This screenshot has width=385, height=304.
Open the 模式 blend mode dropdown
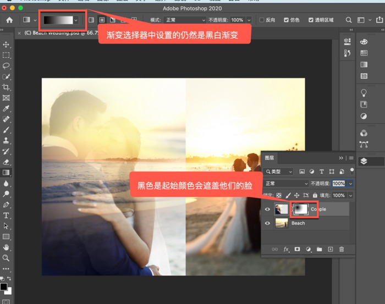pos(185,20)
